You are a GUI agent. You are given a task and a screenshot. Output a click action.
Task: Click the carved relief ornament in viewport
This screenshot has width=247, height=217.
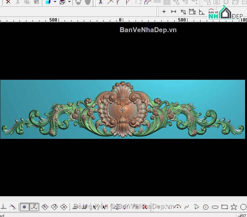(123, 109)
